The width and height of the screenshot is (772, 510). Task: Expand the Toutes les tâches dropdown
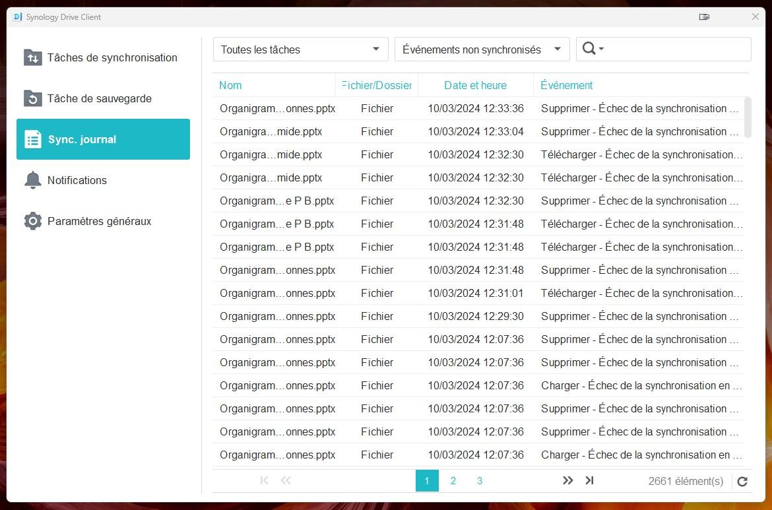coord(300,49)
